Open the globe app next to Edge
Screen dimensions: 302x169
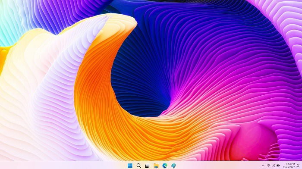tap(173, 166)
